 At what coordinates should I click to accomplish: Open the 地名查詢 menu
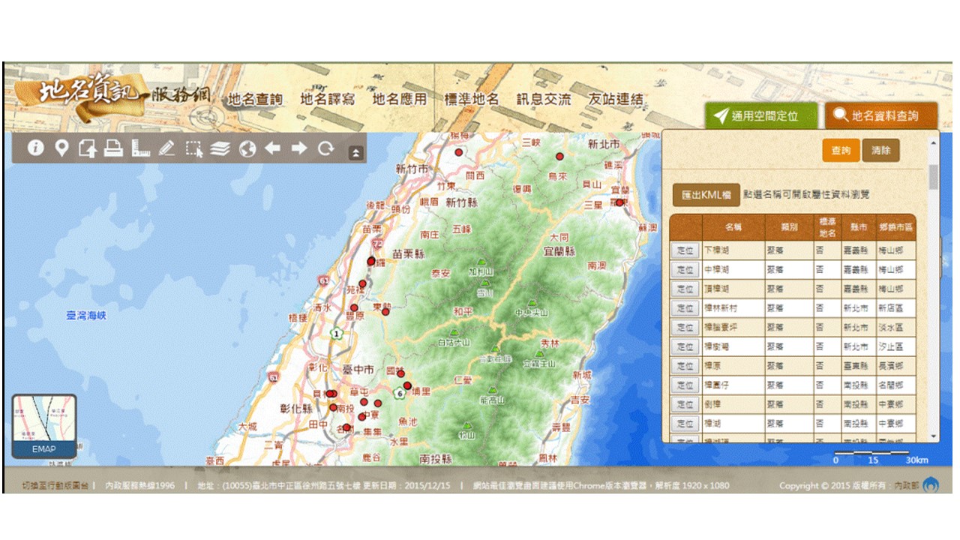(x=256, y=99)
